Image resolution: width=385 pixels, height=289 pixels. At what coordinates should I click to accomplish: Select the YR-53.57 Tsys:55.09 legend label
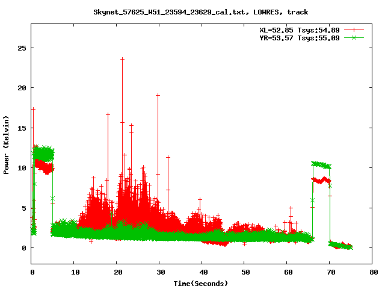[300, 38]
